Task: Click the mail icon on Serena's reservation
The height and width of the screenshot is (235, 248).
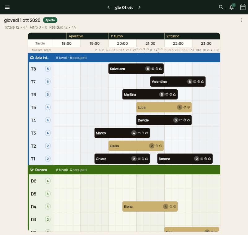Action: click(202, 159)
